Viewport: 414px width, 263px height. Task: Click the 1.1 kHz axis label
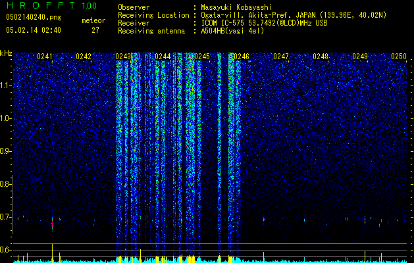click(x=6, y=85)
